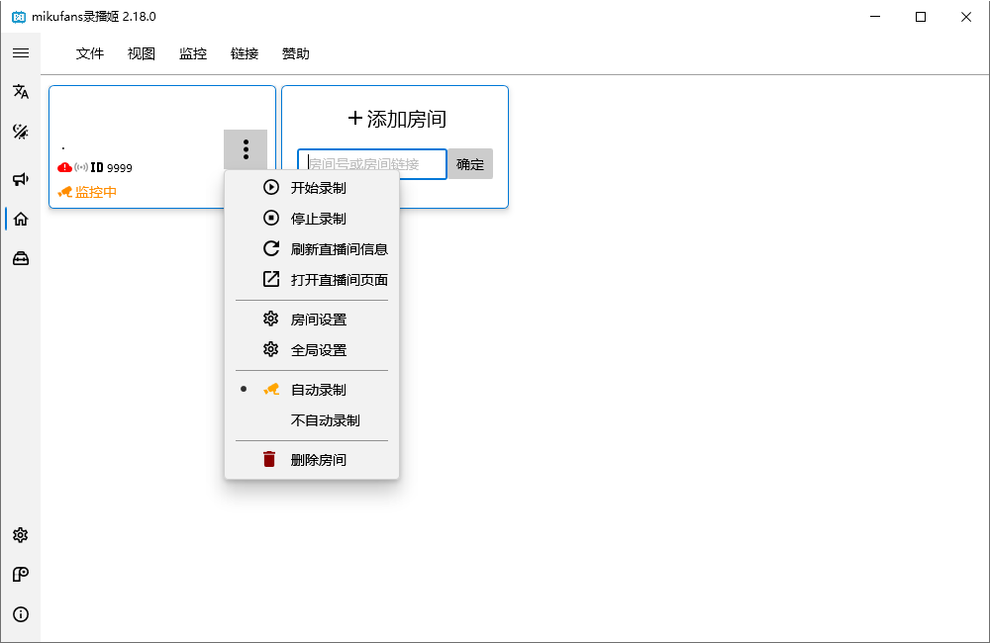The height and width of the screenshot is (643, 990).
Task: Open the three-dot menu on the room card
Action: 246,149
